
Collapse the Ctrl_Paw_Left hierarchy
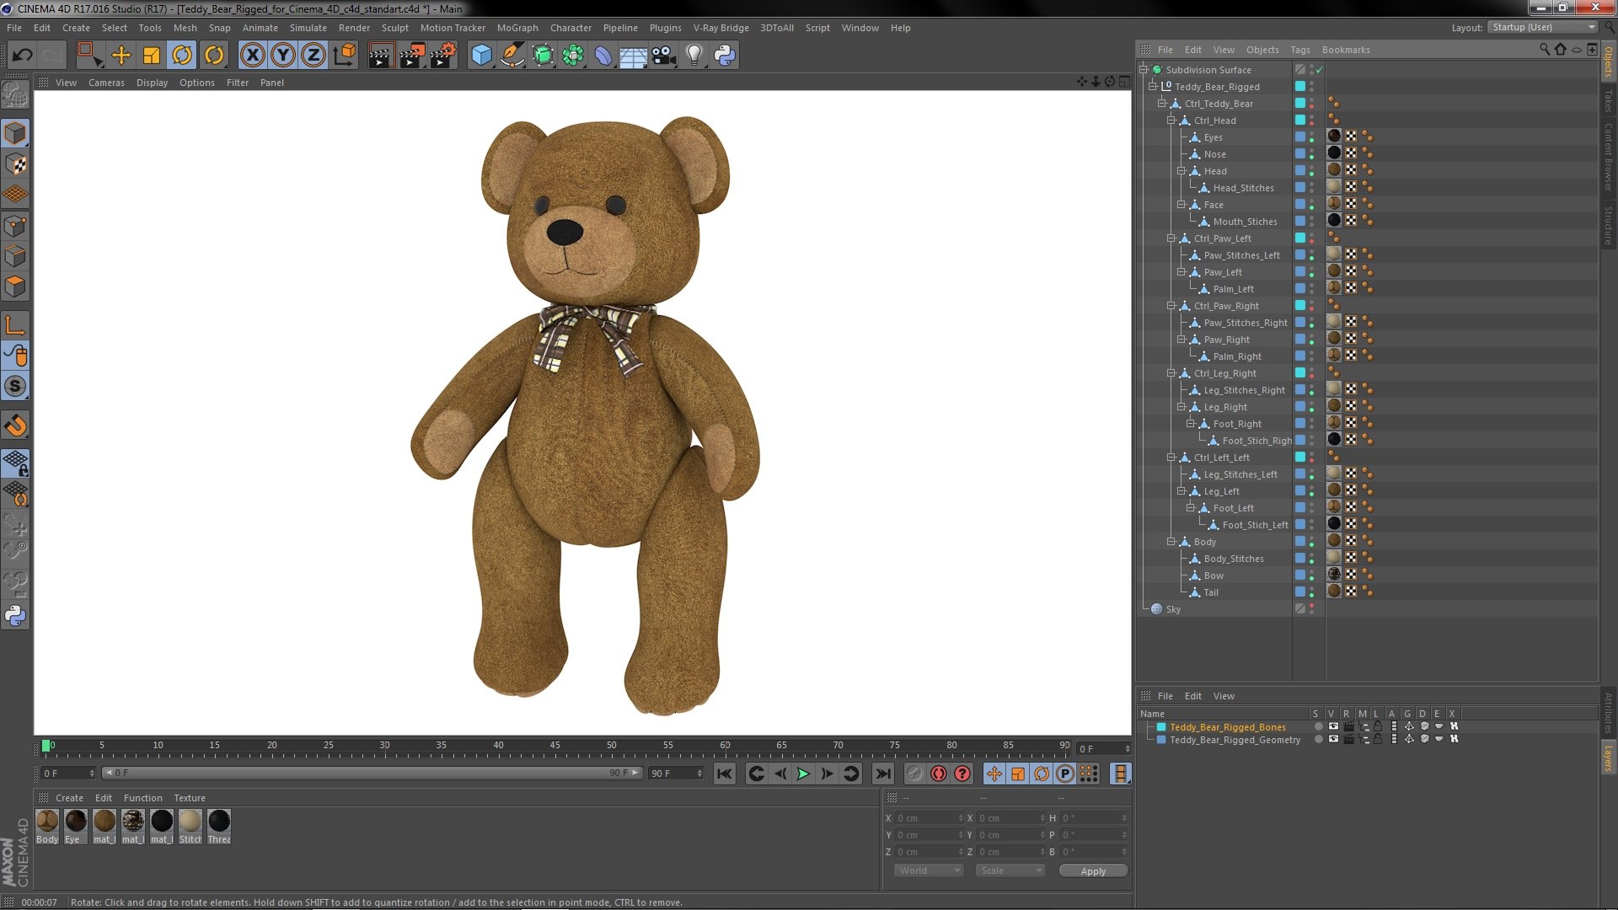pos(1171,238)
